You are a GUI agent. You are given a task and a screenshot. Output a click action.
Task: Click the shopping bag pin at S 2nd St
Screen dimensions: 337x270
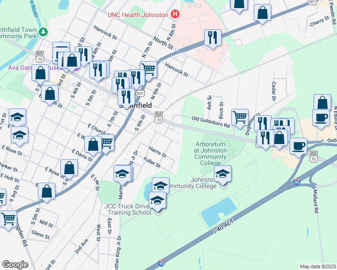pyautogui.click(x=41, y=74)
